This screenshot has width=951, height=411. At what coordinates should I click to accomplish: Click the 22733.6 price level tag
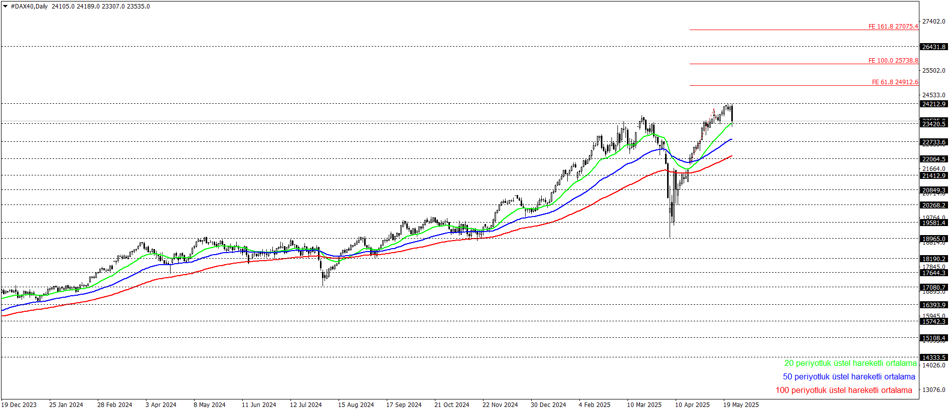coord(933,142)
